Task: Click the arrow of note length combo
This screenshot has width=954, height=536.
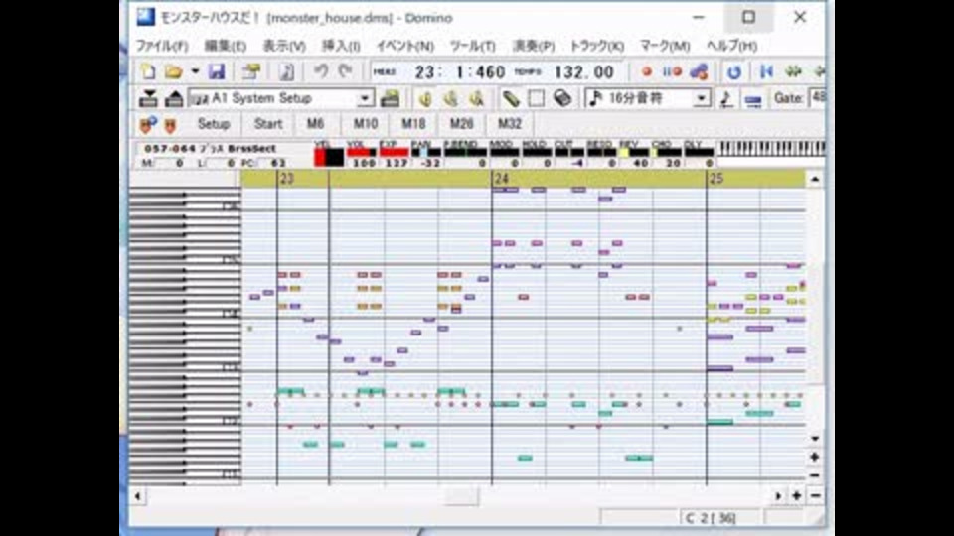Action: (702, 98)
